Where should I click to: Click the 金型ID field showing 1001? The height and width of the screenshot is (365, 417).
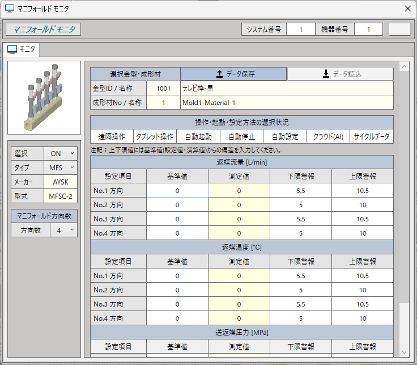[163, 88]
